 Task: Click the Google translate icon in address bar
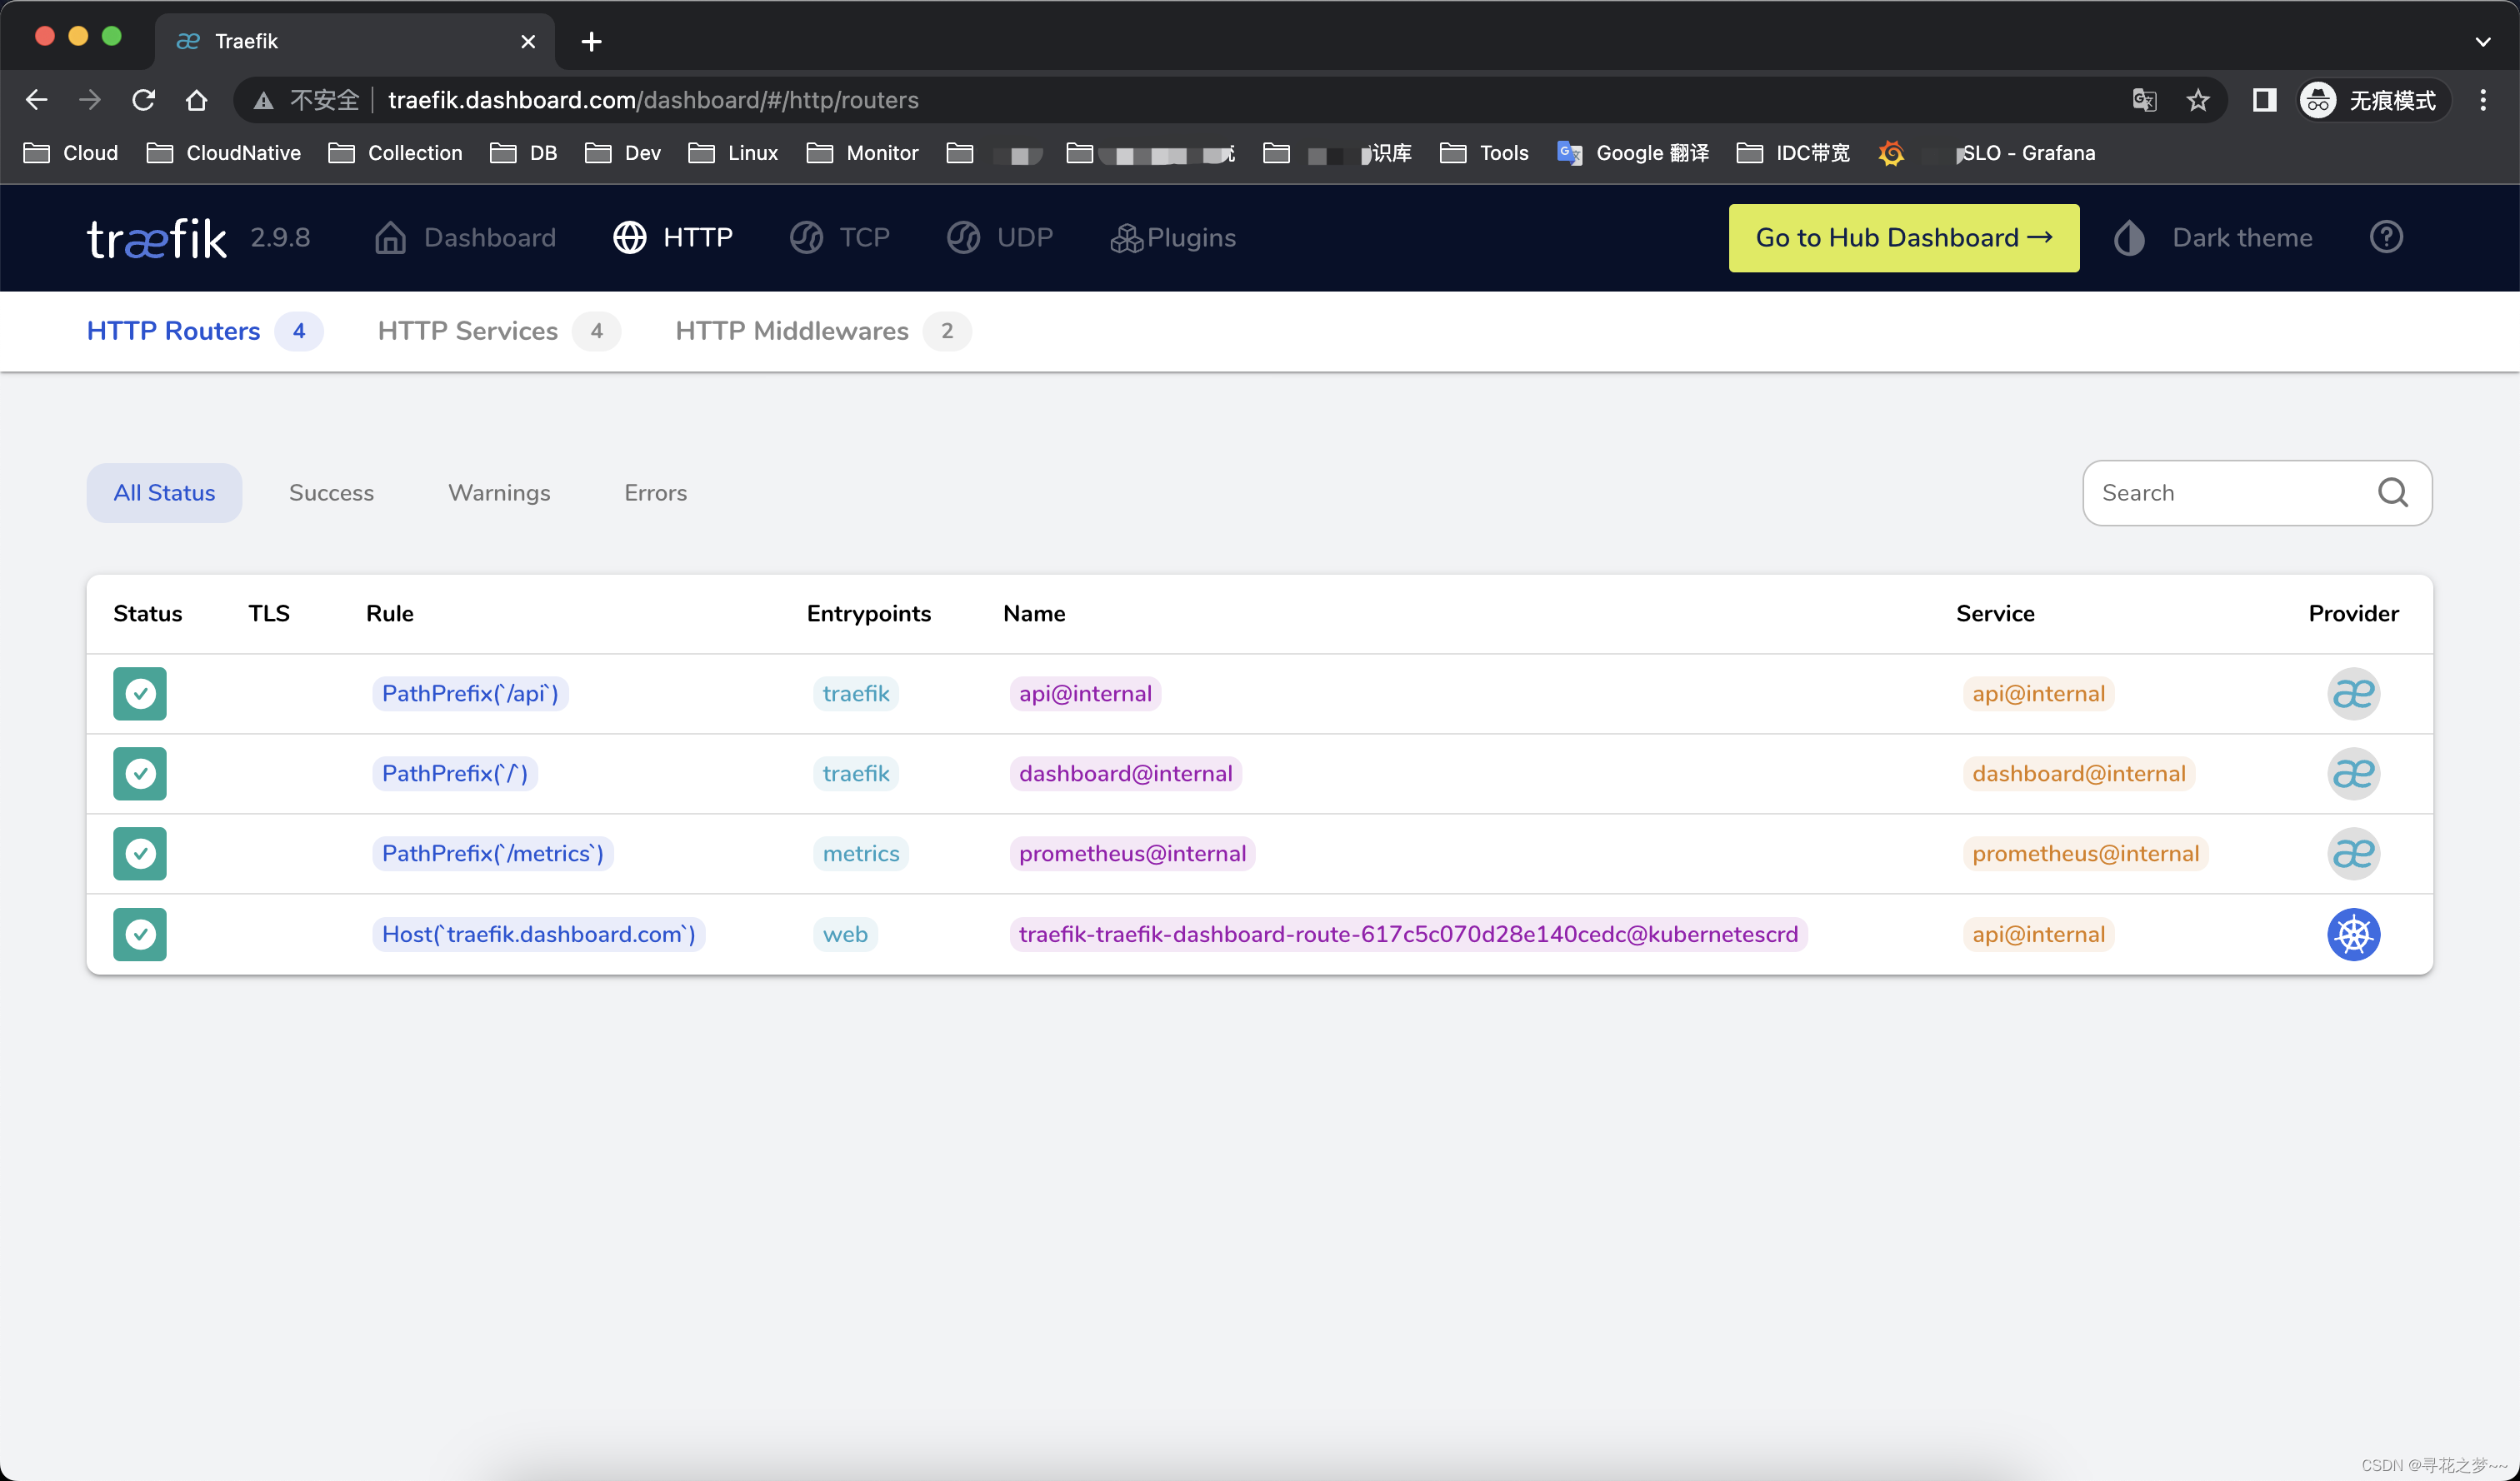click(x=2143, y=100)
